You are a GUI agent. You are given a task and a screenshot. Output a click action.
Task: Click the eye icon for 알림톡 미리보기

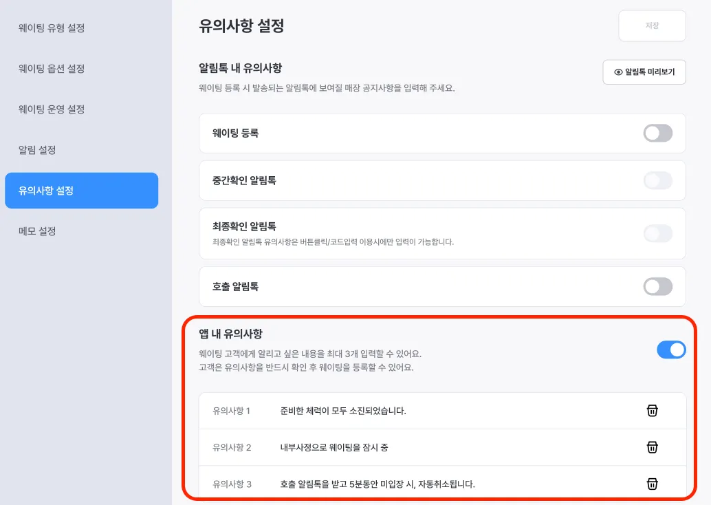(618, 72)
